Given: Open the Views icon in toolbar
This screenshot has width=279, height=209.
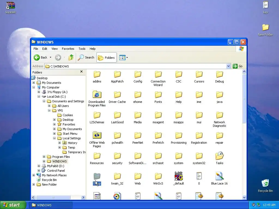Looking at the screenshot, I should (122, 58).
